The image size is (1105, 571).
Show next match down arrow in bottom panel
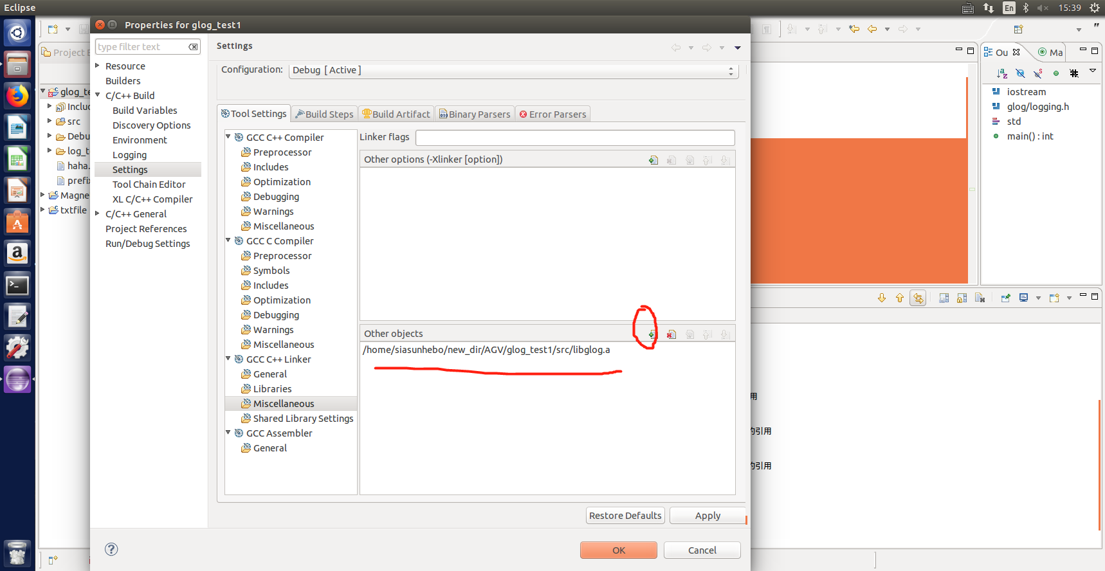tap(882, 298)
